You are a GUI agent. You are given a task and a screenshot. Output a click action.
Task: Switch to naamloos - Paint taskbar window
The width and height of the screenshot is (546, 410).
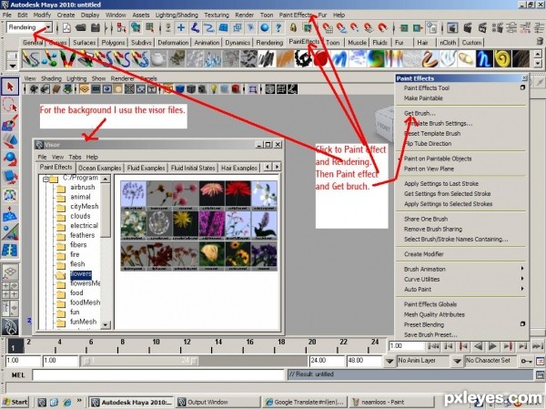click(391, 402)
